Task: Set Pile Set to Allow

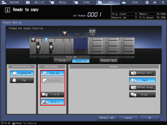Action: (x=62, y=61)
